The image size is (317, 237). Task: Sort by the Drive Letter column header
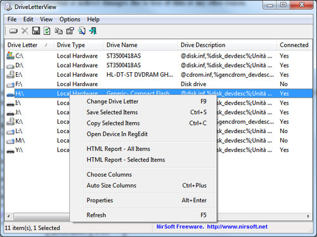tap(29, 45)
